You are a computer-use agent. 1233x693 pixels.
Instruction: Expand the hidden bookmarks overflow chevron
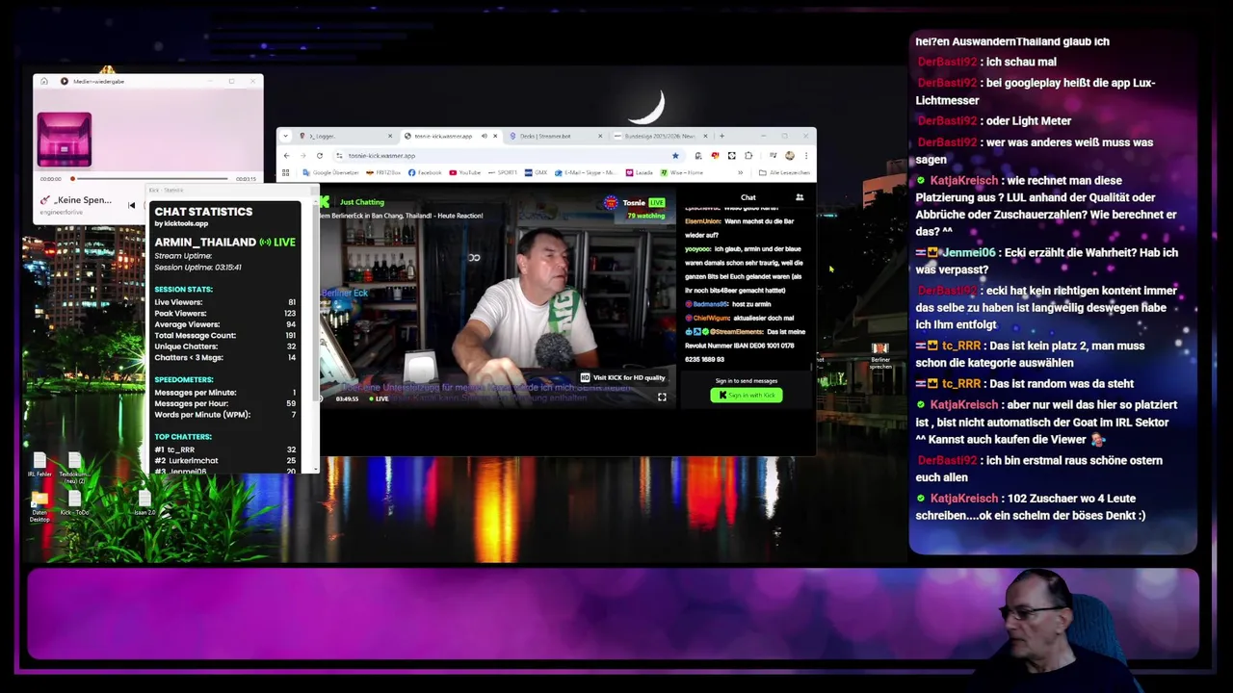coord(741,173)
